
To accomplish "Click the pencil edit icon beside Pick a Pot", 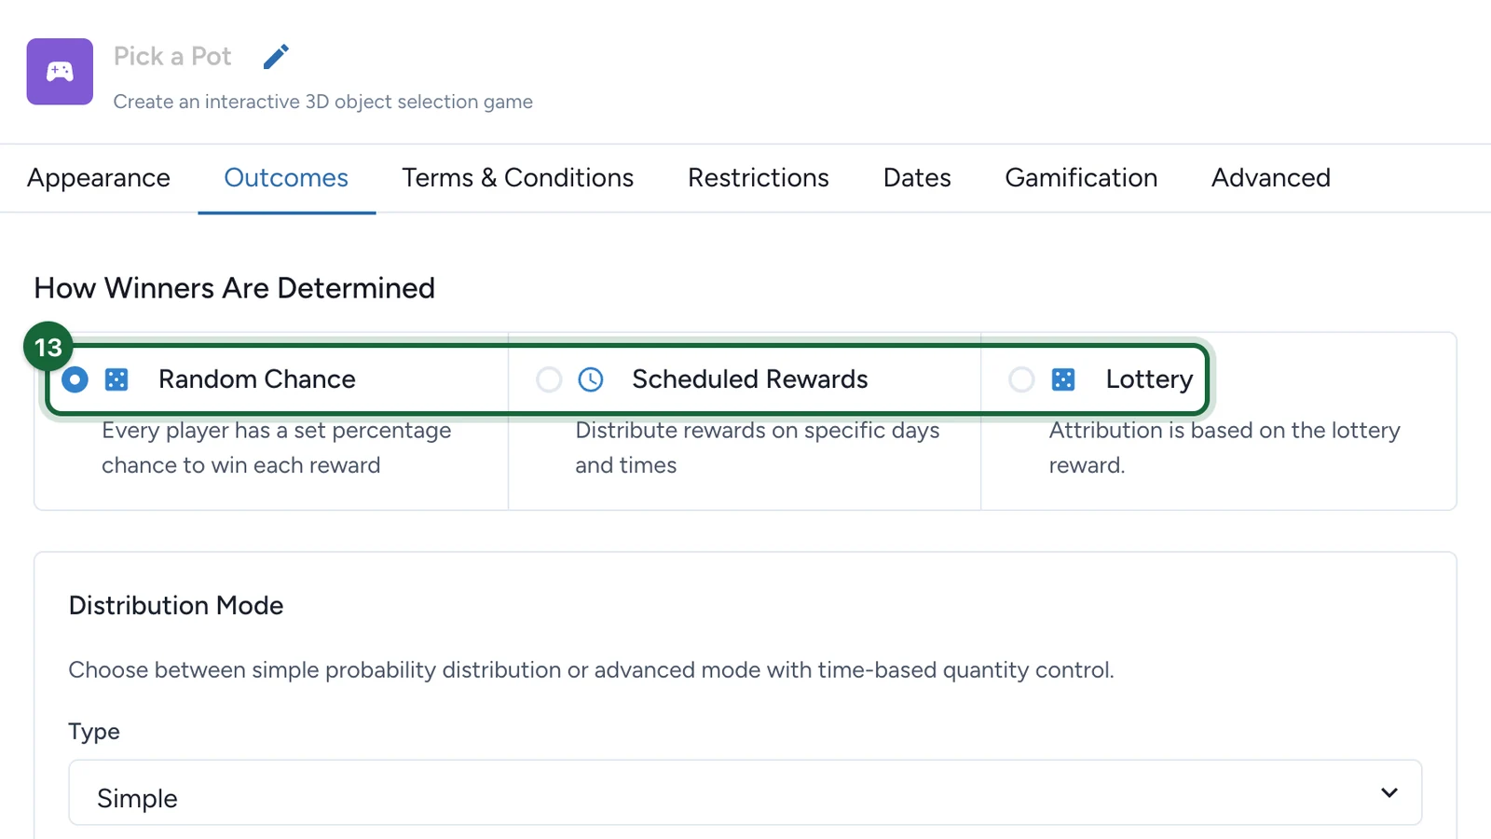I will pos(276,57).
